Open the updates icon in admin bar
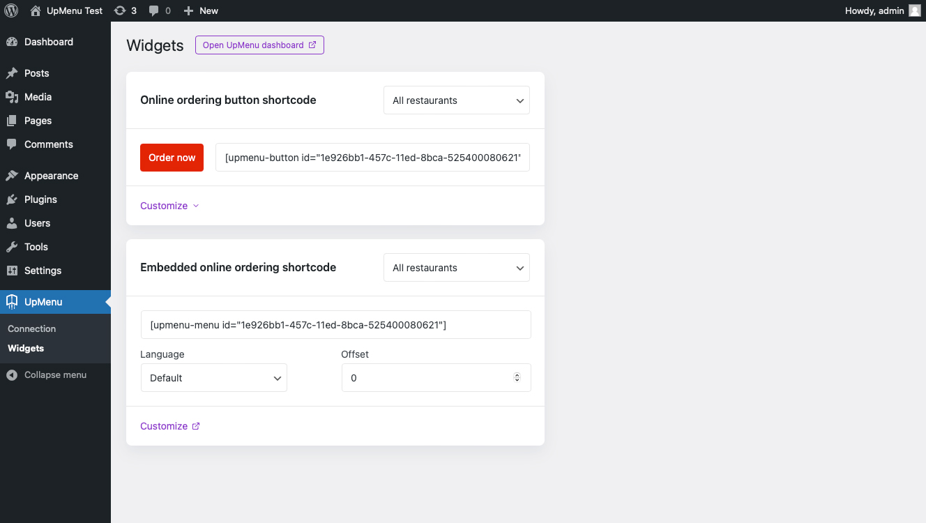Image resolution: width=926 pixels, height=523 pixels. point(120,10)
